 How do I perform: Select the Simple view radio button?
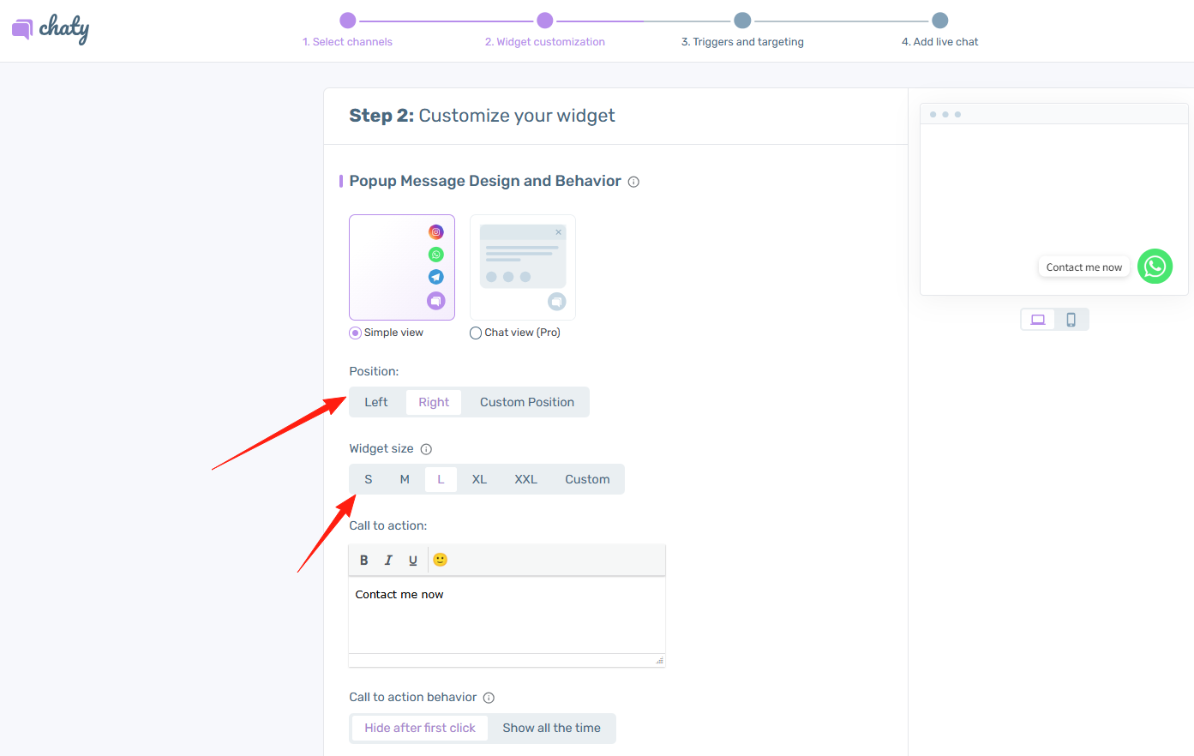tap(355, 333)
